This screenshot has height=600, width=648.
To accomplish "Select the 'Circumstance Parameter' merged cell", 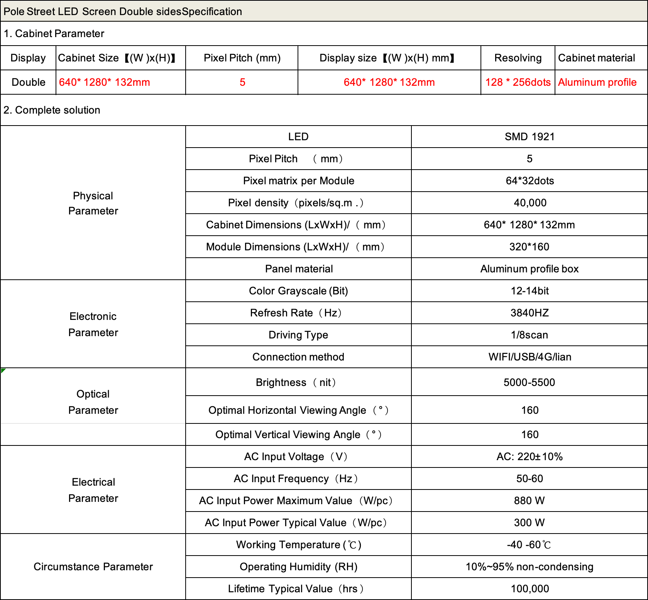I will coord(93,567).
